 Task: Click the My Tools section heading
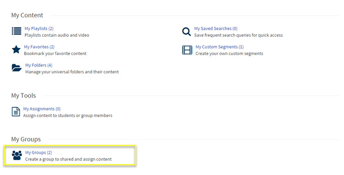(x=23, y=96)
